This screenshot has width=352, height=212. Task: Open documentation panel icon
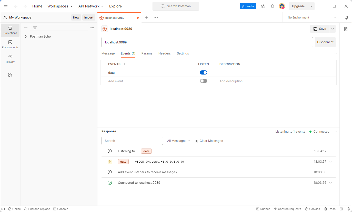point(346,29)
